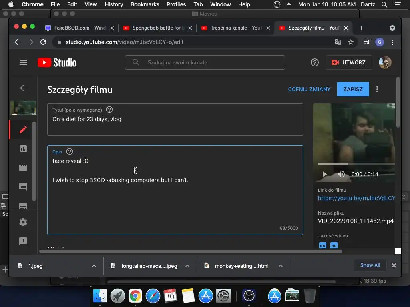410x307 pixels.
Task: Open Safari from the Dock
Action: (x=153, y=296)
